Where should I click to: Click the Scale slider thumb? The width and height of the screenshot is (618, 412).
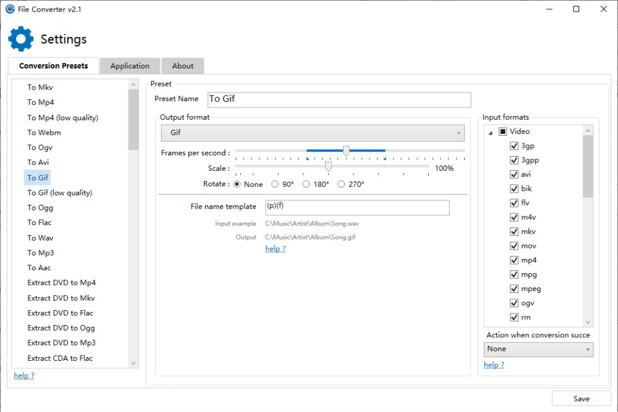point(328,167)
